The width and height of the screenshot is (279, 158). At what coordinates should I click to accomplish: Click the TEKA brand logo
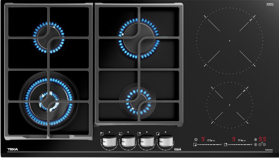[x=12, y=149]
